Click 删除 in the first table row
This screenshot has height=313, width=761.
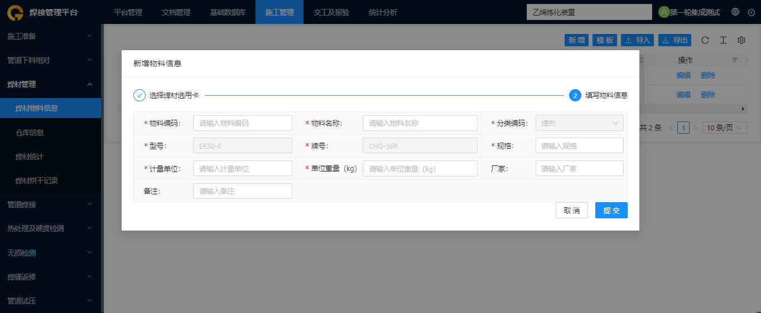(x=708, y=75)
